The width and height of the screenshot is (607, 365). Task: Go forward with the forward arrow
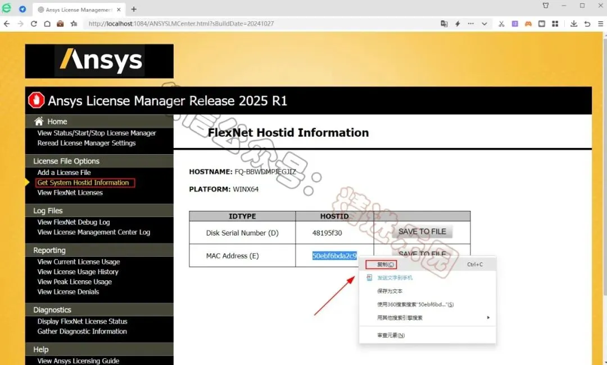click(x=20, y=24)
